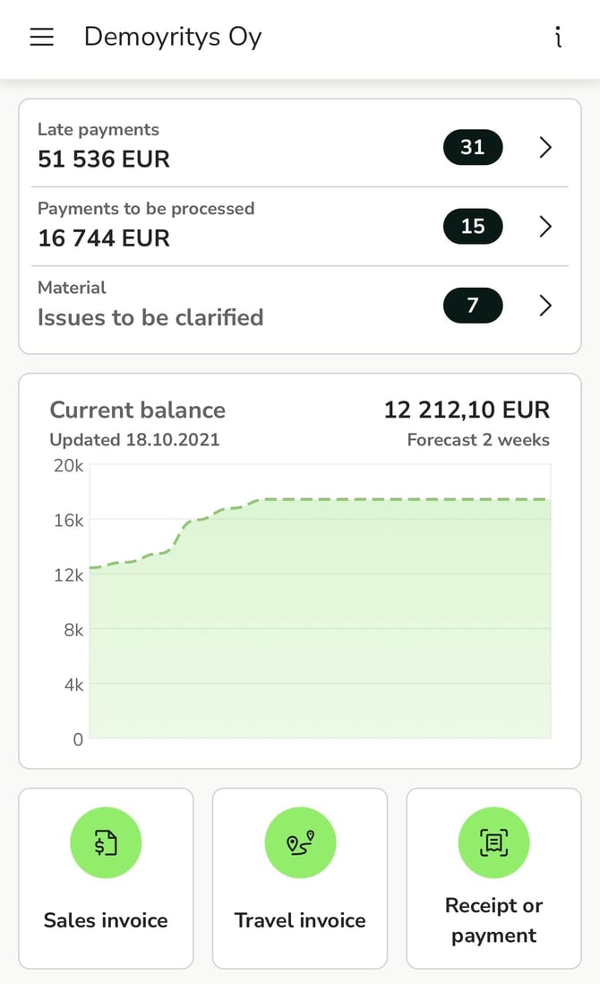This screenshot has width=600, height=984.
Task: Open the Payments to be processed section
Action: [179, 225]
